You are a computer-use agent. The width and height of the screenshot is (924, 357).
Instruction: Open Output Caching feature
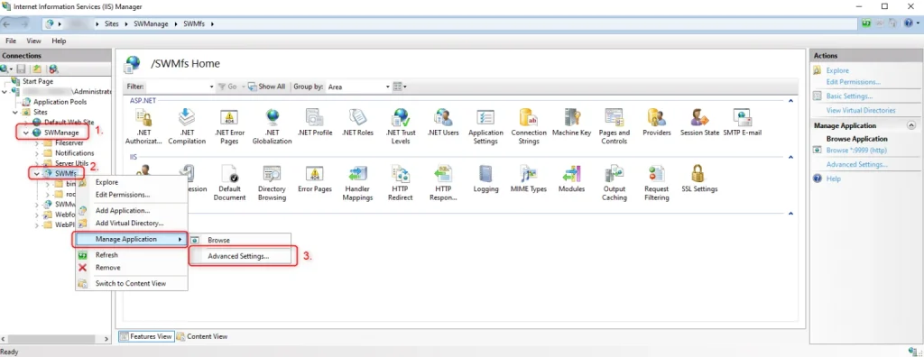coord(614,183)
